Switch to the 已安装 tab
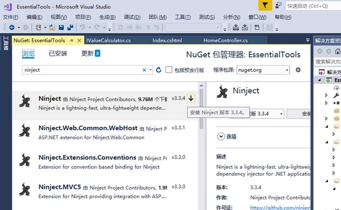This screenshot has width=341, height=210. point(58,53)
